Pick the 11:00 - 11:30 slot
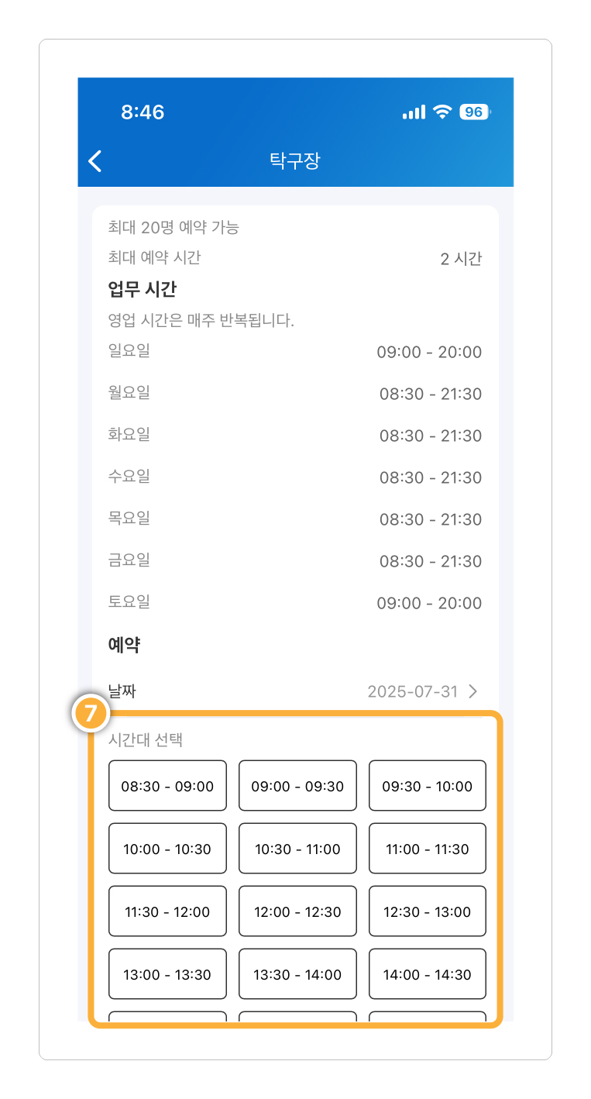This screenshot has height=1099, width=591. (428, 849)
